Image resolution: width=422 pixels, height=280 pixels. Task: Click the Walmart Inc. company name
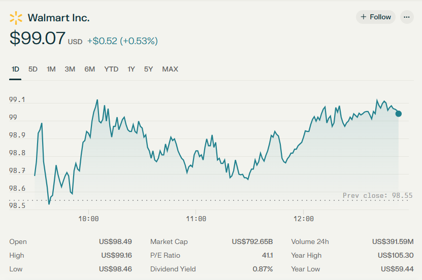[59, 18]
